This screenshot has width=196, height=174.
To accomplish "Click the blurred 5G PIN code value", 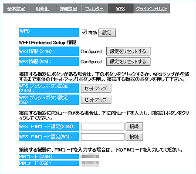I will pos(90,163).
